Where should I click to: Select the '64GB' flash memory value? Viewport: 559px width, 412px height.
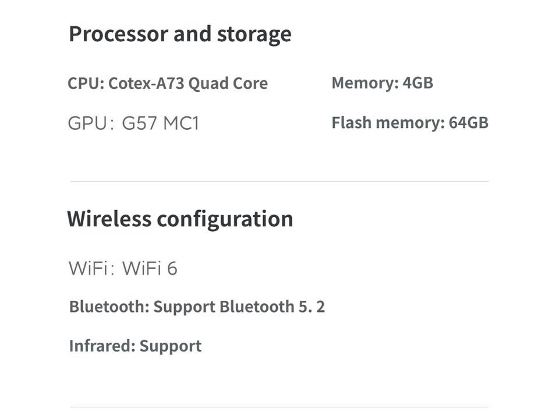468,123
